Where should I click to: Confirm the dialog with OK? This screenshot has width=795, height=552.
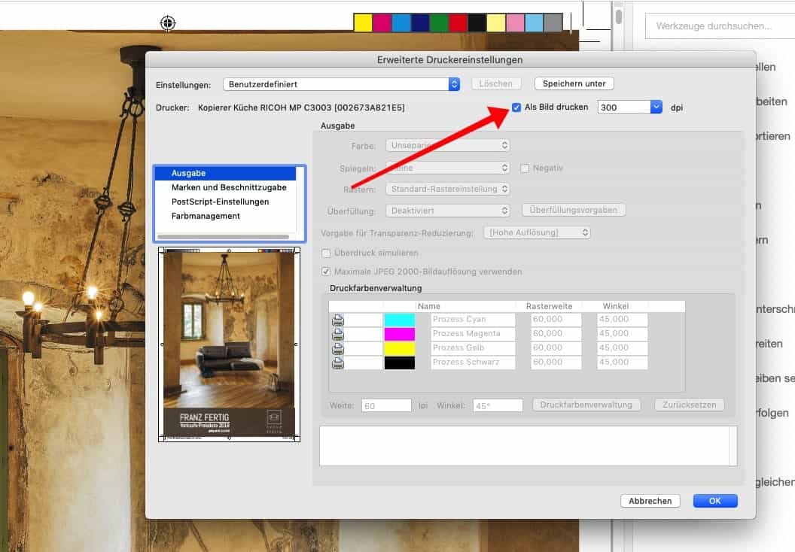point(714,501)
